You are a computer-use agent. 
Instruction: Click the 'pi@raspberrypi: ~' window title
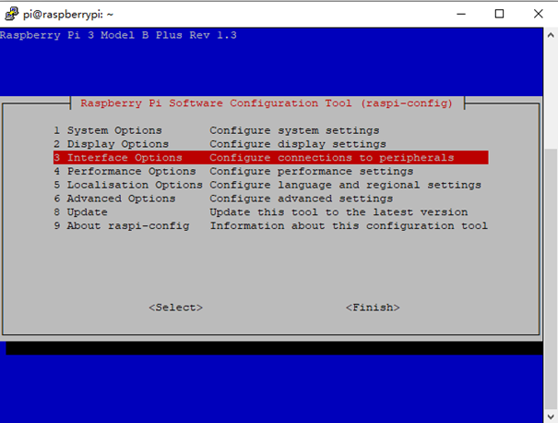[x=68, y=14]
